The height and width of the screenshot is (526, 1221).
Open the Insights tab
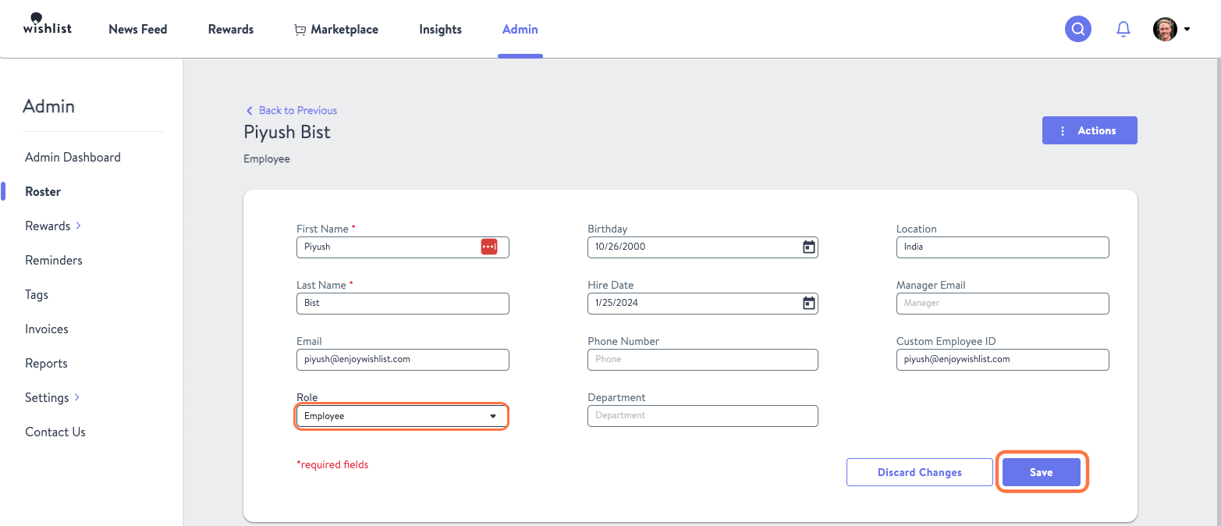click(441, 30)
